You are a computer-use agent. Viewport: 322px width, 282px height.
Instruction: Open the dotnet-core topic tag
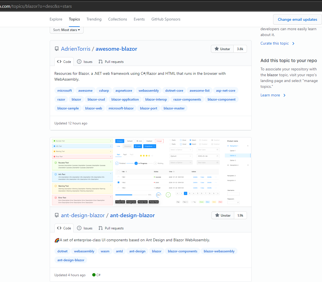coord(174,91)
